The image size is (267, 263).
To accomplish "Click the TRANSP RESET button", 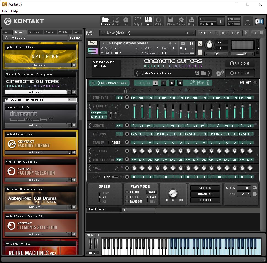I will (116, 143).
